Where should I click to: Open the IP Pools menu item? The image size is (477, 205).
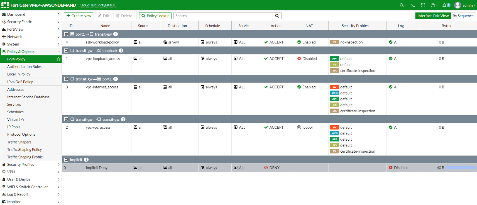[x=14, y=127]
